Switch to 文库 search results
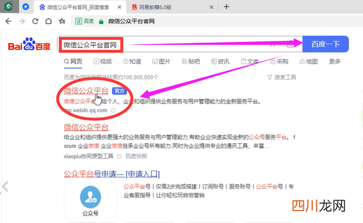 pyautogui.click(x=250, y=61)
